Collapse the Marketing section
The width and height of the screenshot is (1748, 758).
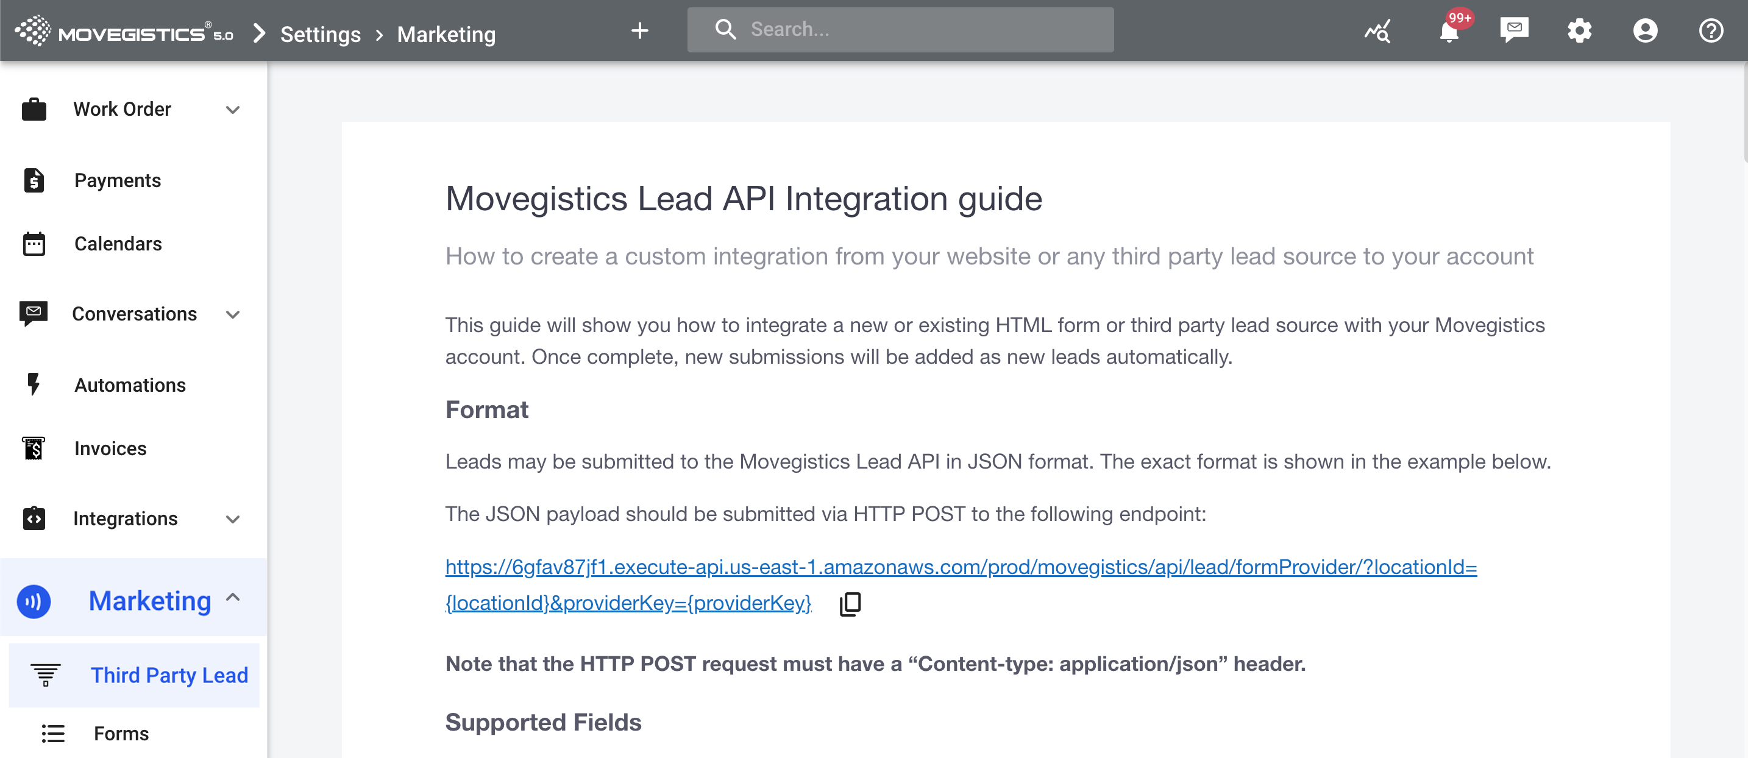pyautogui.click(x=233, y=598)
